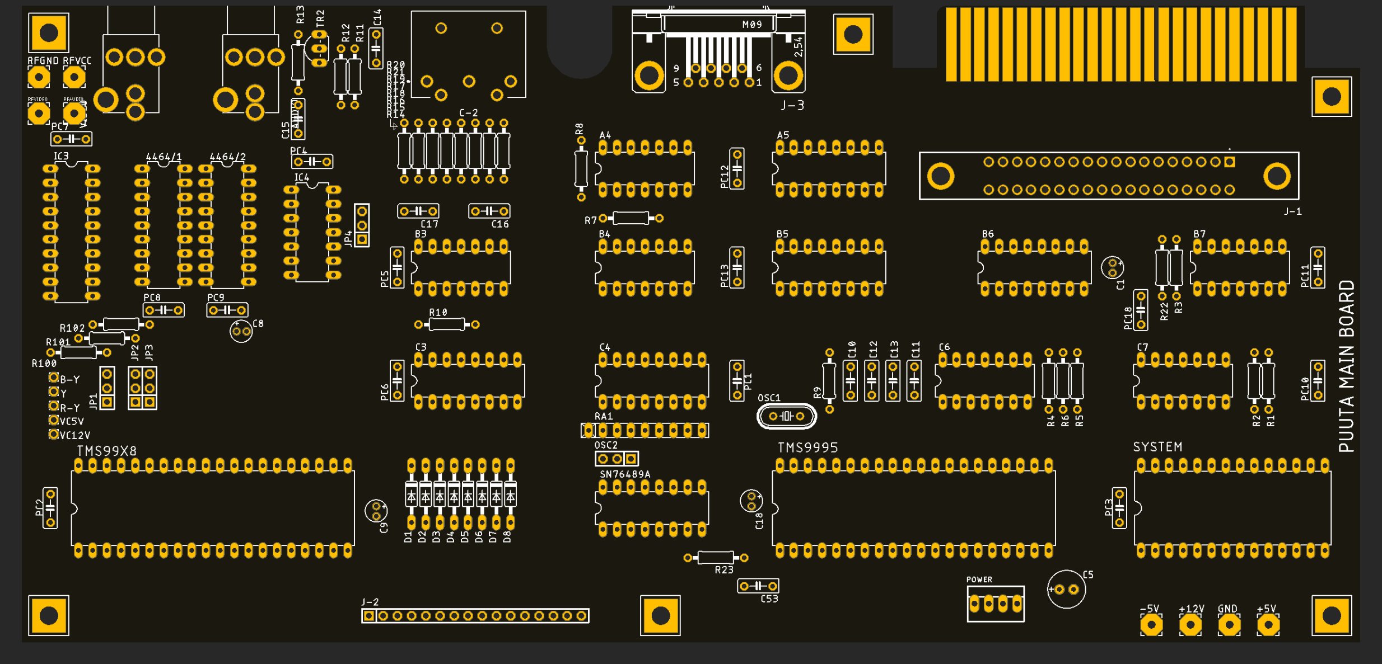Click the C14 capacitor footprint

376,49
